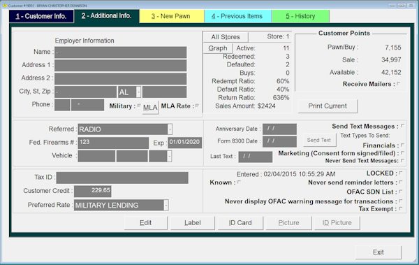Click the Label button
The width and height of the screenshot is (419, 265).
(193, 223)
